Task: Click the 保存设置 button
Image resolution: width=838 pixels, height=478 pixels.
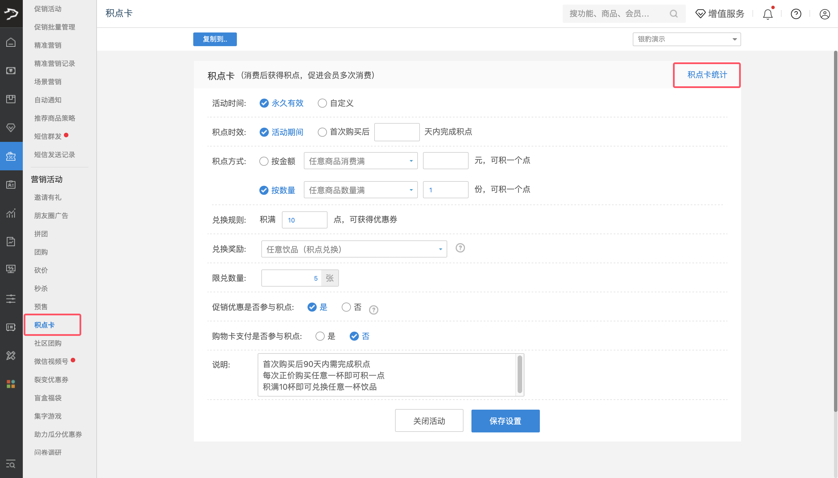Action: (505, 420)
